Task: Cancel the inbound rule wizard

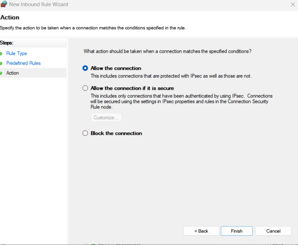Action: point(273,231)
